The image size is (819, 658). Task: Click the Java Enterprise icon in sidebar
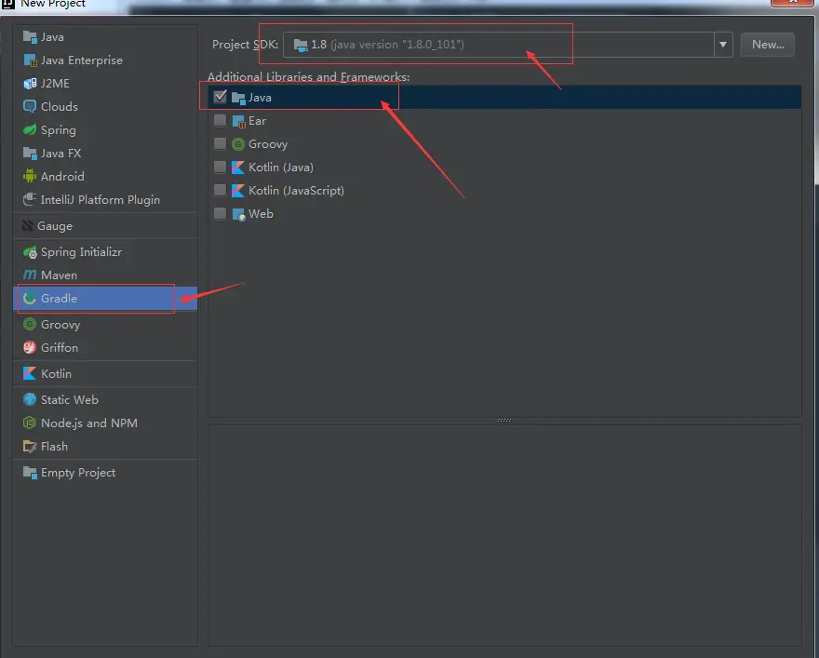pyautogui.click(x=30, y=60)
